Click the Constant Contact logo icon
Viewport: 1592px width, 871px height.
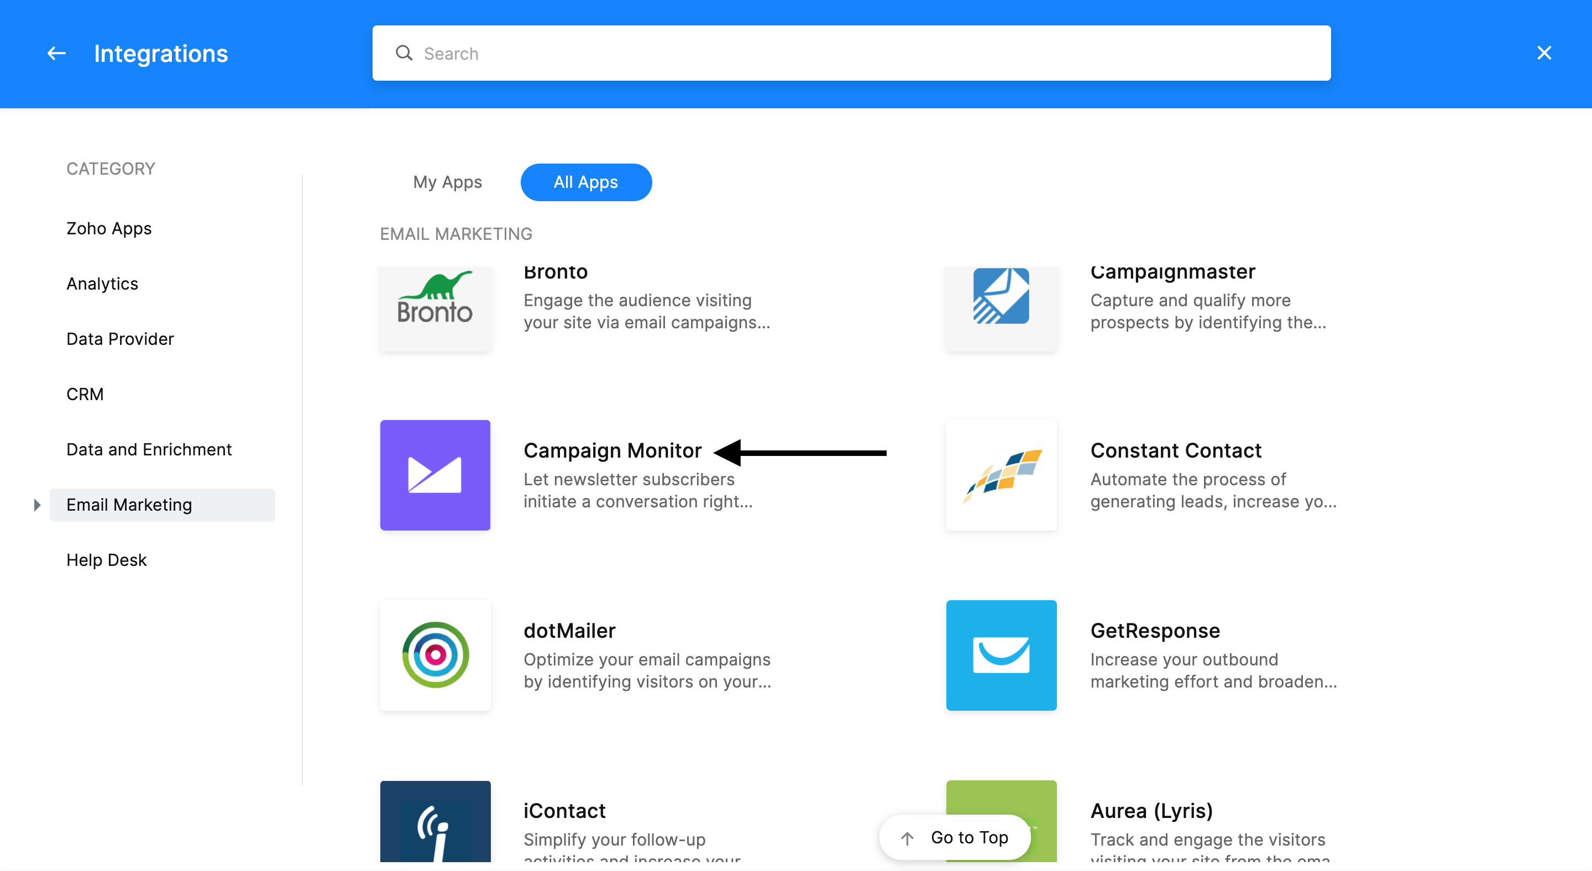point(1001,475)
